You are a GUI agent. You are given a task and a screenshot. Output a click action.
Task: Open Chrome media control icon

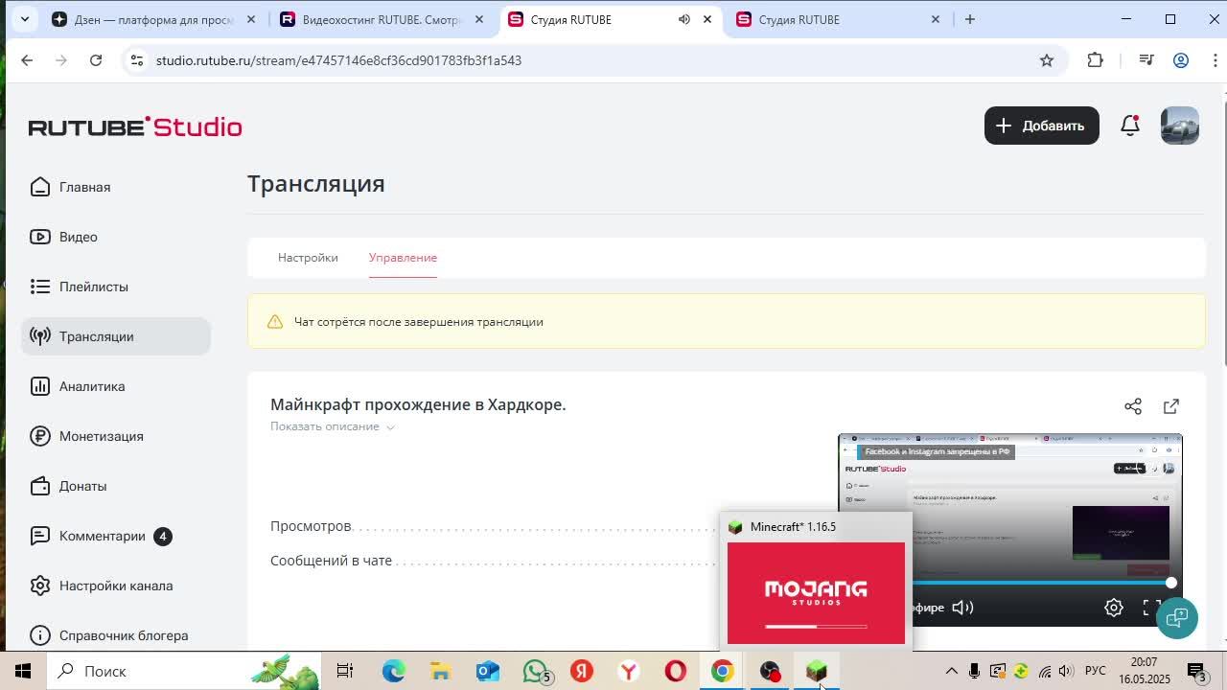pos(1146,60)
